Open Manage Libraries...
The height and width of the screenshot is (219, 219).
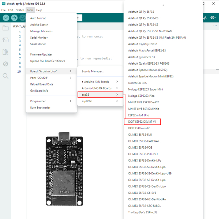pyautogui.click(x=51, y=31)
